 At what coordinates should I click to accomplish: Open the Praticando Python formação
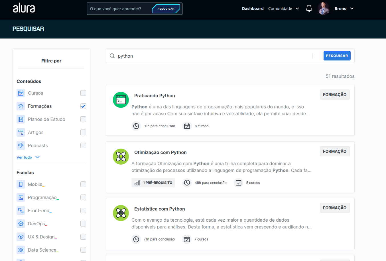point(155,96)
